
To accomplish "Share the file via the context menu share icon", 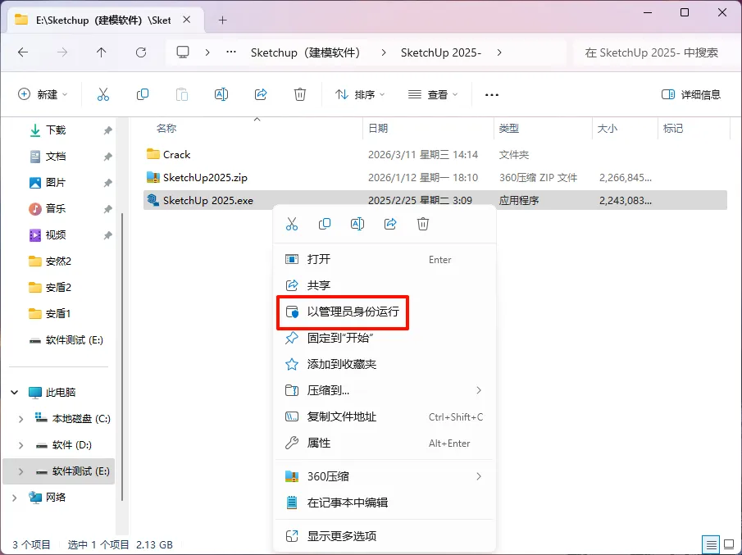I will point(390,224).
